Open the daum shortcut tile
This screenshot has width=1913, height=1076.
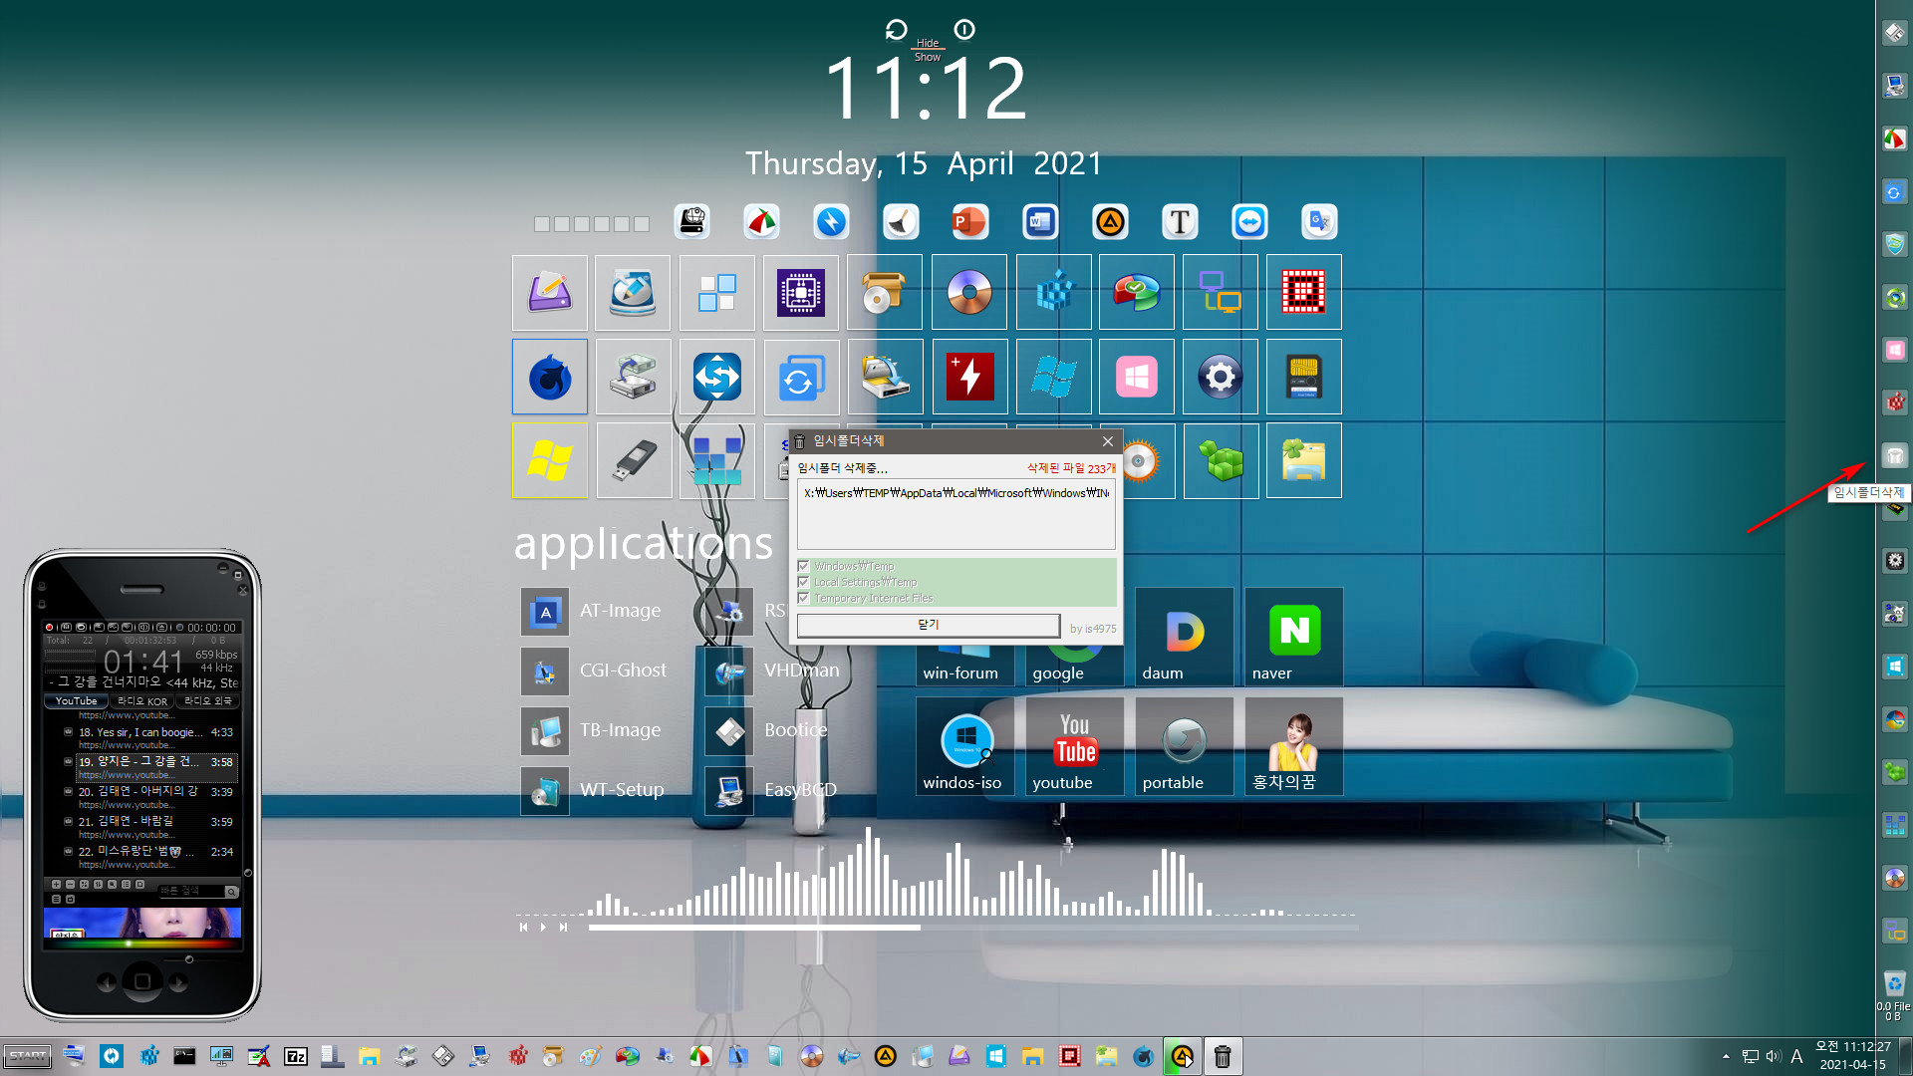point(1185,637)
